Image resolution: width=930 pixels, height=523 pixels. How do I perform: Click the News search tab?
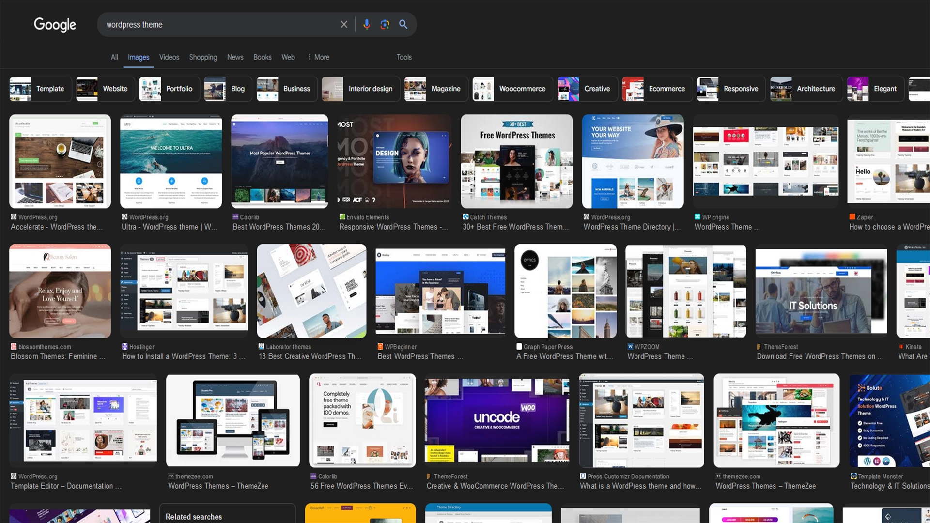(x=234, y=57)
